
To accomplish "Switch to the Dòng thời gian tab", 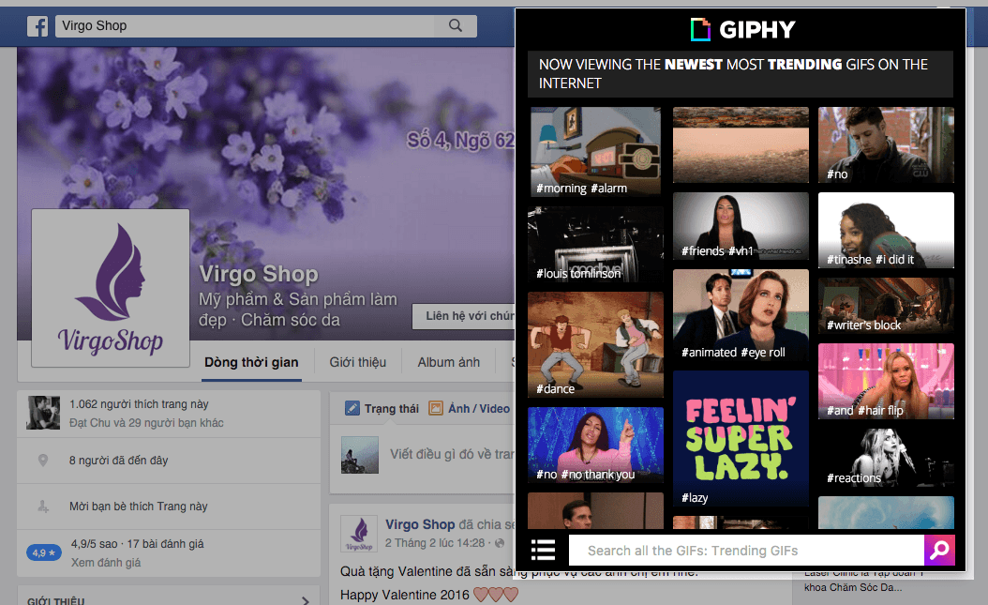I will [x=251, y=362].
